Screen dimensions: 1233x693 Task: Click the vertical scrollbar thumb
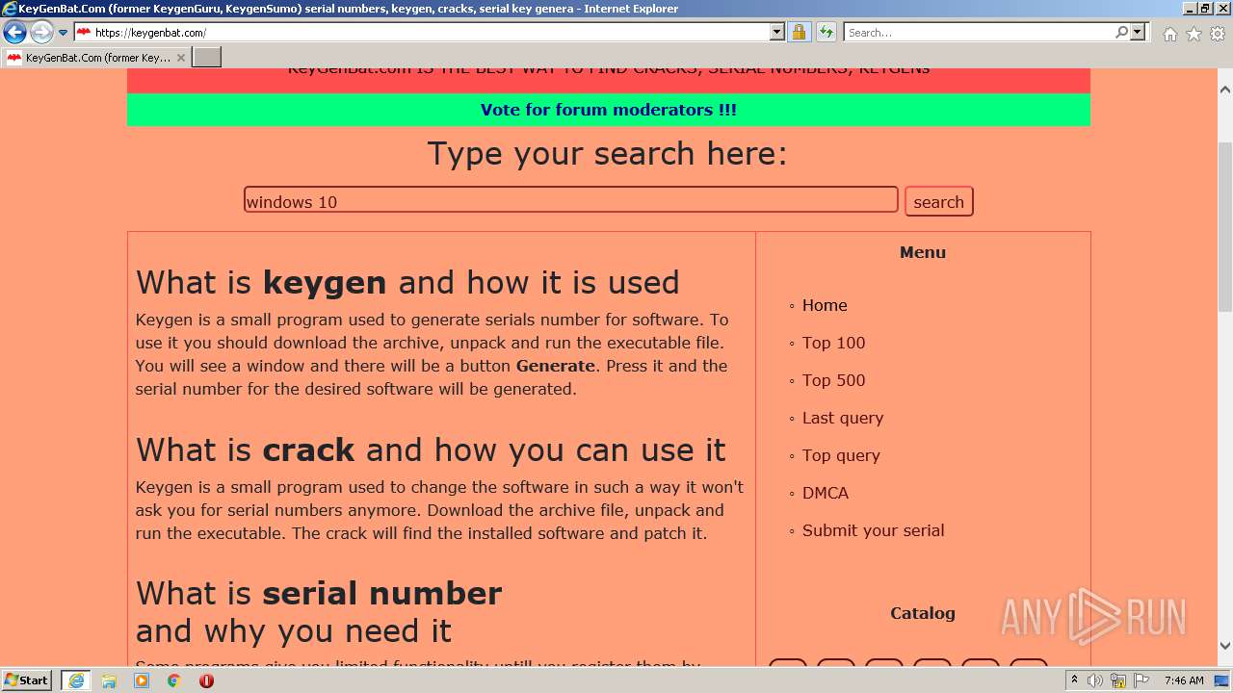[x=1225, y=226]
